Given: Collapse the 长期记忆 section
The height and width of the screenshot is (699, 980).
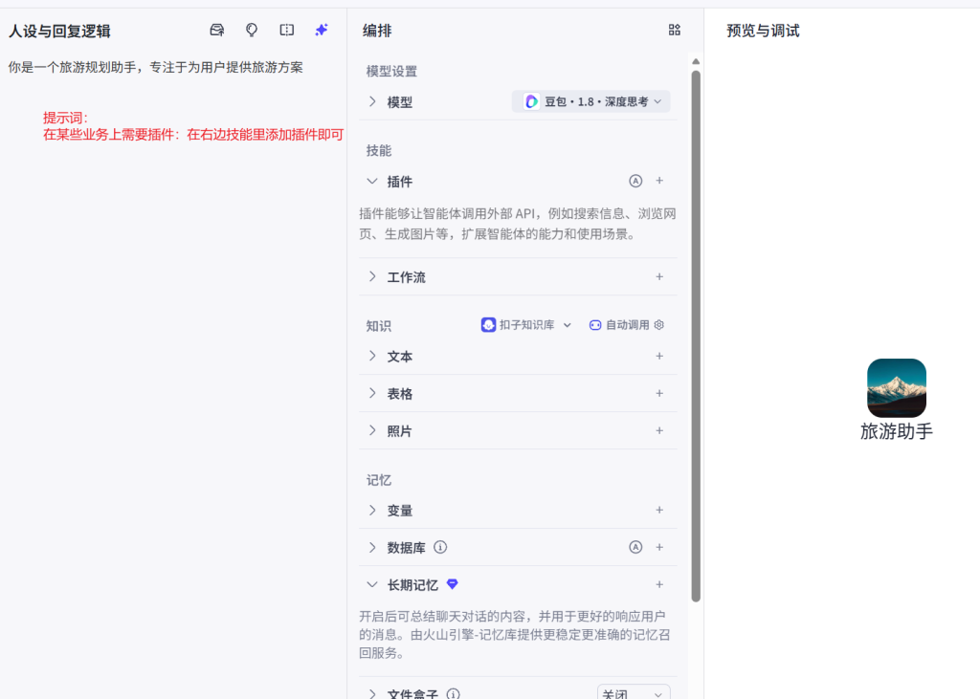Looking at the screenshot, I should click(371, 584).
